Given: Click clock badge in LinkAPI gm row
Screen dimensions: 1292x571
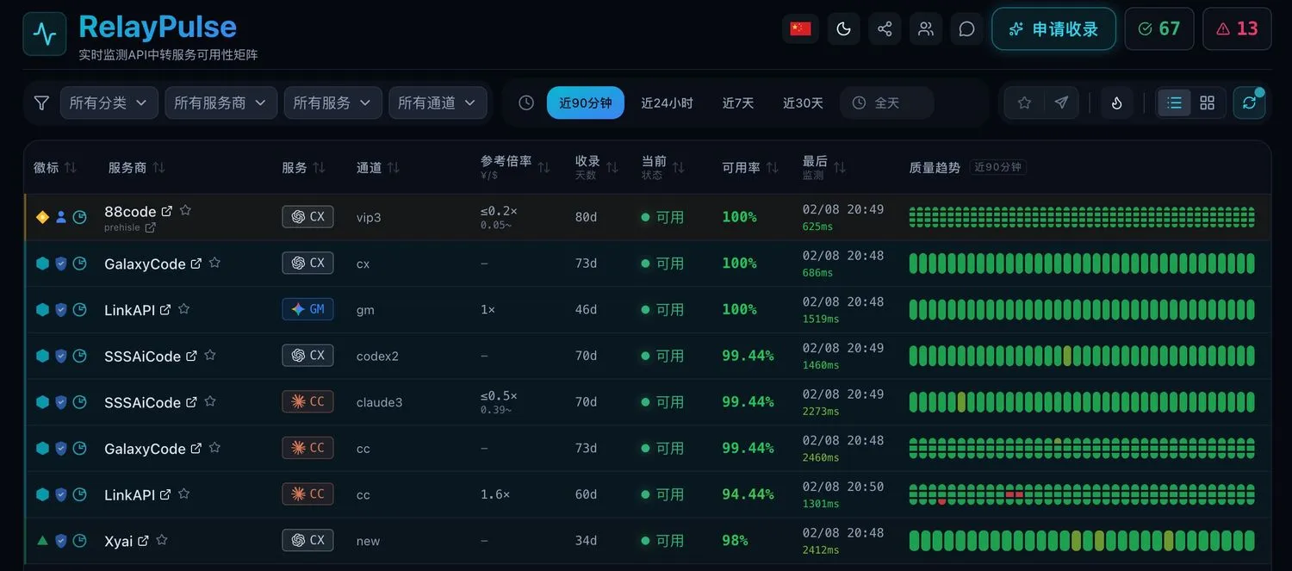Looking at the screenshot, I should coord(80,309).
